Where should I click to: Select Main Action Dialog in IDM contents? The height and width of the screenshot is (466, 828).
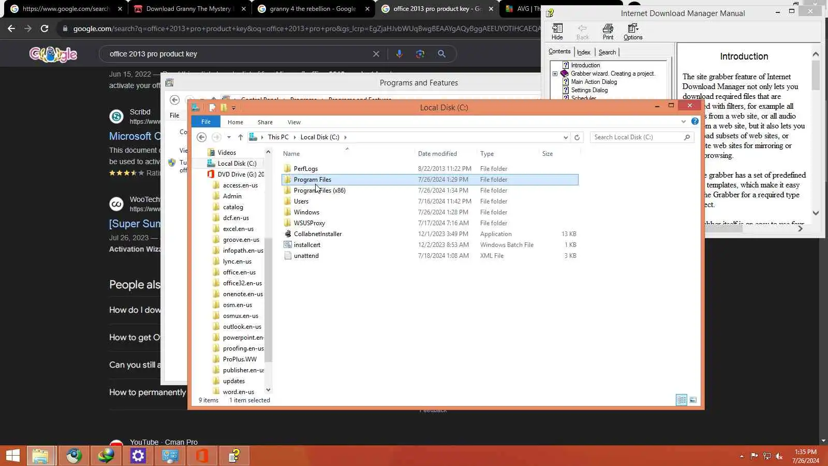point(594,82)
